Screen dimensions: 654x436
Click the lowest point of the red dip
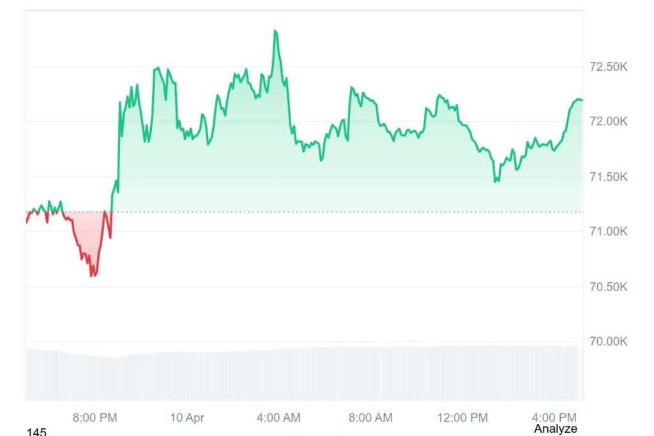[x=93, y=275]
